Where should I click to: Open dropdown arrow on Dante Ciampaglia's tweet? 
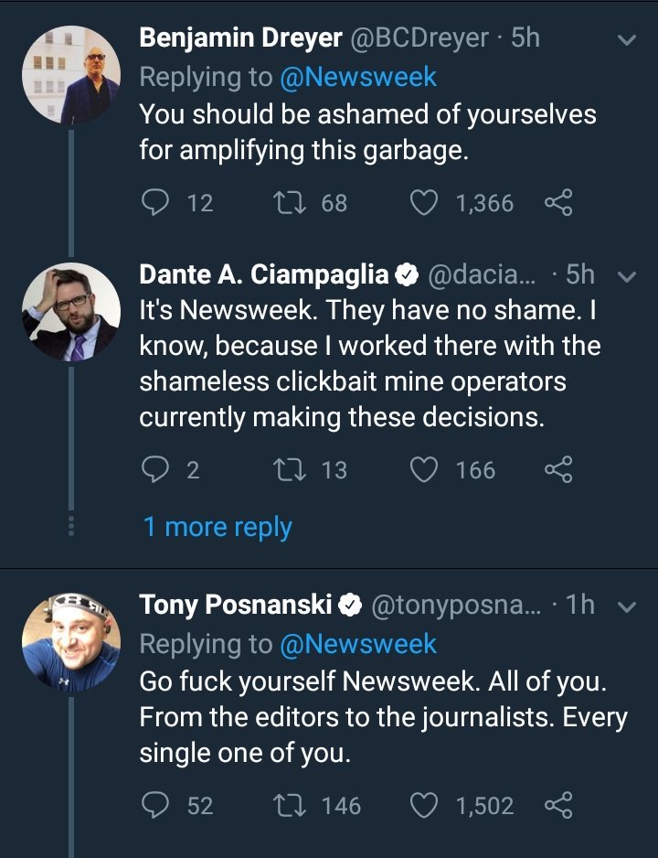[x=627, y=275]
